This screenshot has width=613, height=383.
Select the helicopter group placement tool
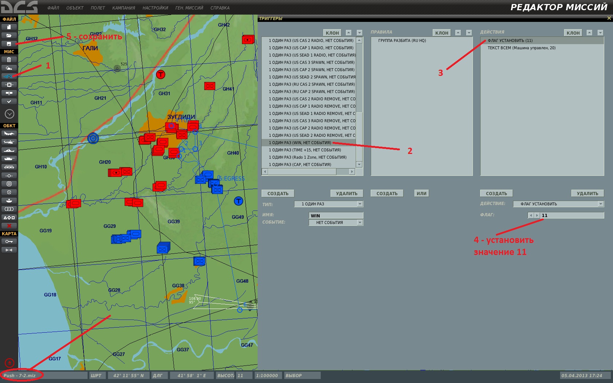(x=9, y=142)
